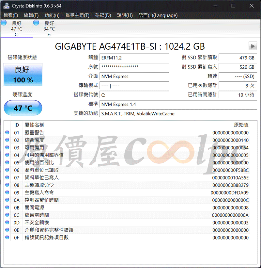
Task: Click the status dot for attribute 0A
Action: coord(7,200)
